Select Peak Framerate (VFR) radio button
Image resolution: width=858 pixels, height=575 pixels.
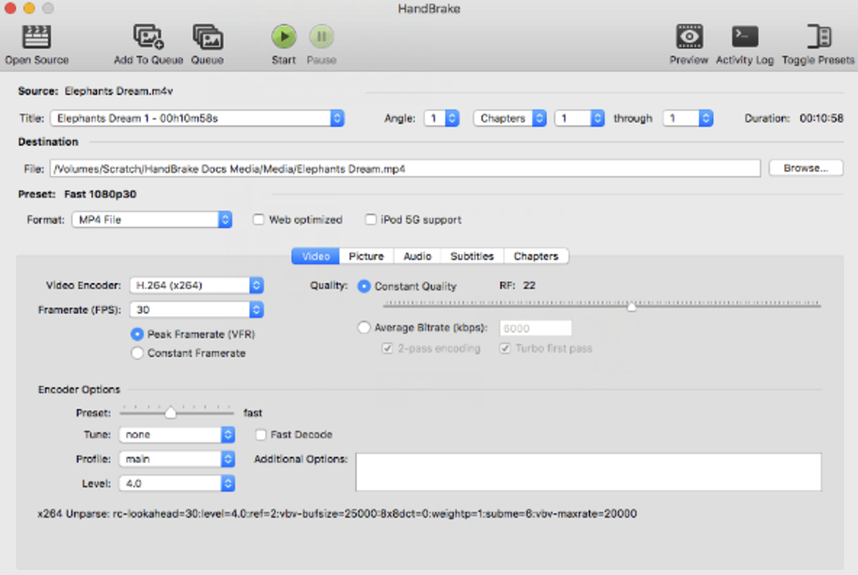click(x=137, y=334)
